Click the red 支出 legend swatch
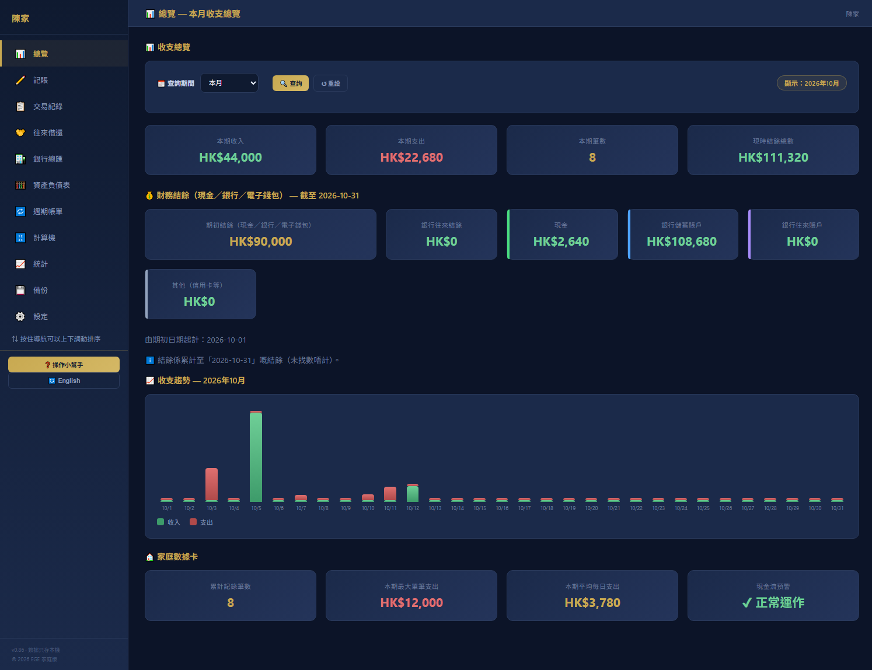Screen dimensions: 872x670 (x=193, y=522)
